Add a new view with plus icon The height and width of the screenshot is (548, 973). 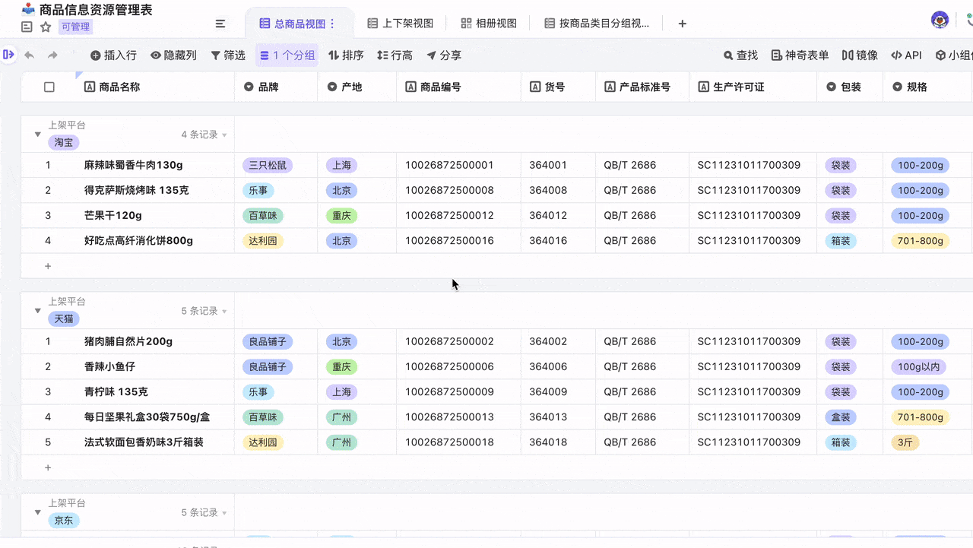pos(683,24)
